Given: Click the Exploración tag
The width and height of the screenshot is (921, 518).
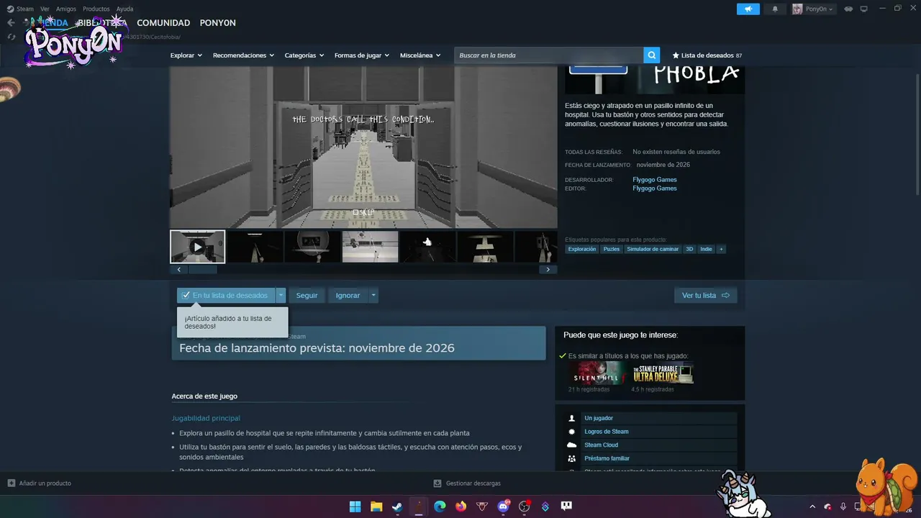Looking at the screenshot, I should pyautogui.click(x=582, y=249).
